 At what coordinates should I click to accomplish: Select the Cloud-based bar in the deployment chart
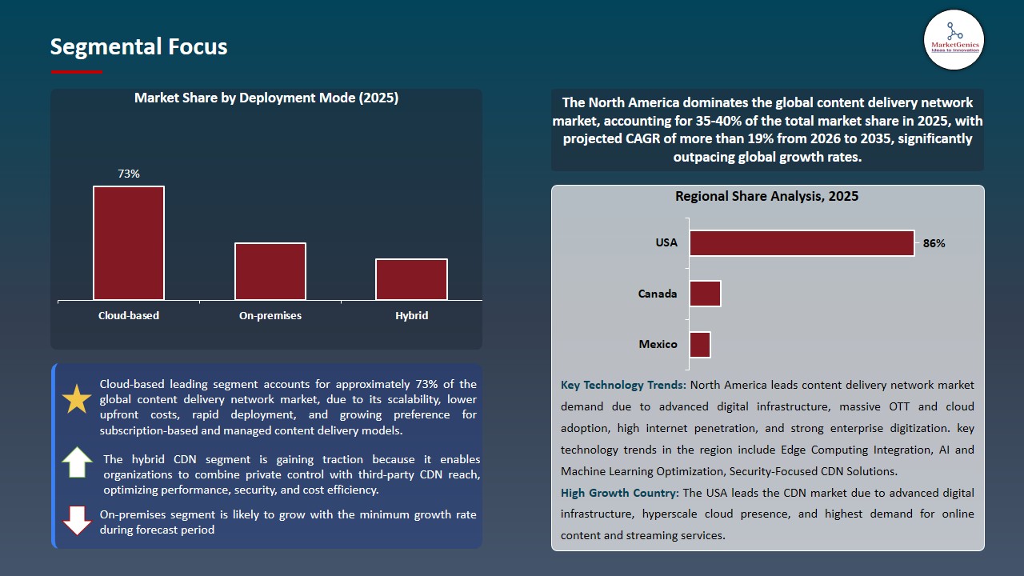[x=128, y=242]
